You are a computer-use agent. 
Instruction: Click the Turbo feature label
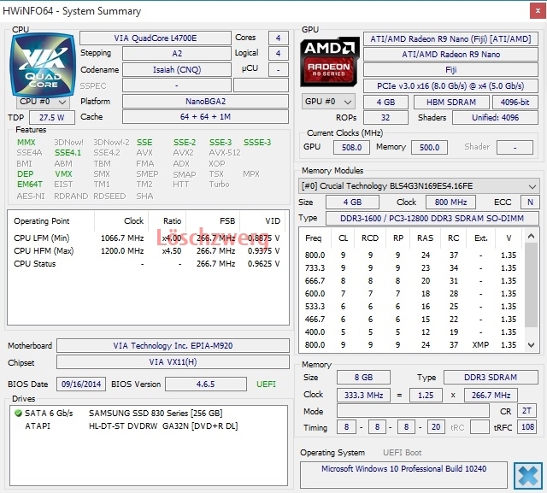point(219,184)
